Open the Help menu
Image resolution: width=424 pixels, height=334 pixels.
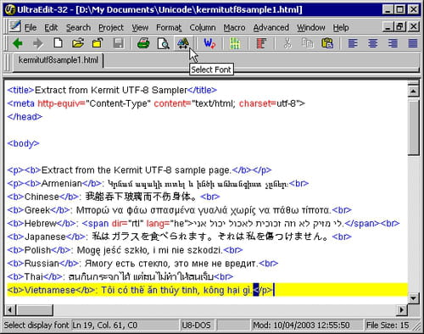click(x=341, y=27)
